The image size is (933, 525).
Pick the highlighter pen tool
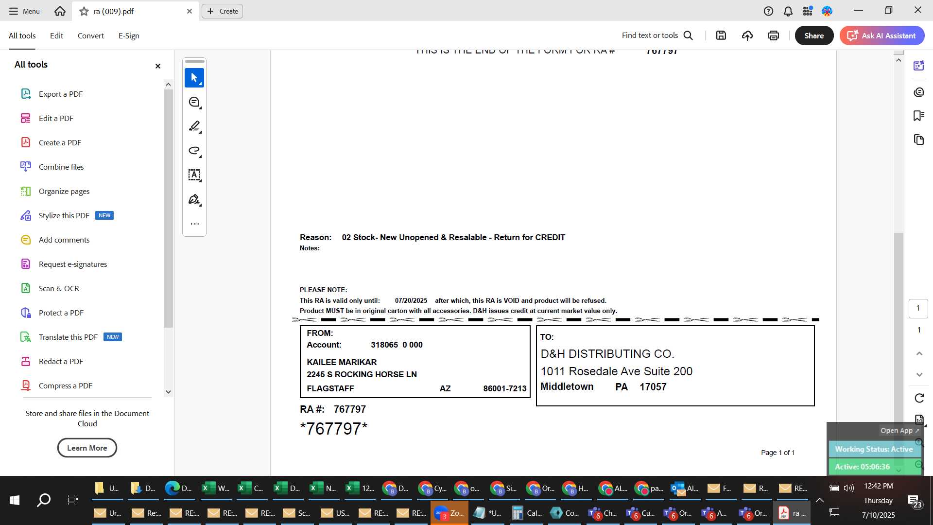point(194,126)
